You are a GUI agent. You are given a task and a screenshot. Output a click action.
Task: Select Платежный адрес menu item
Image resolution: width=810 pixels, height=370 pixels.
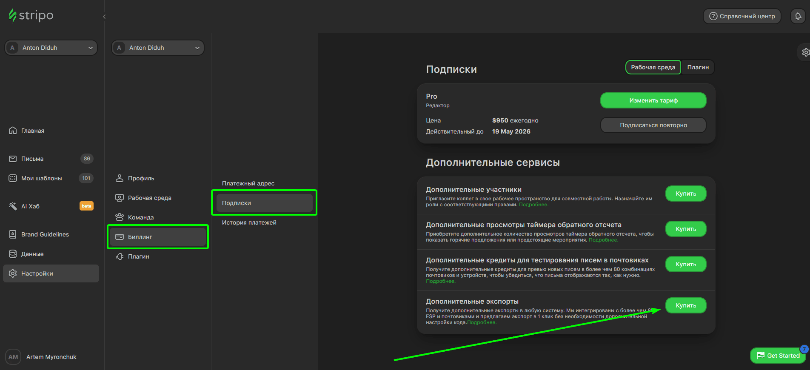pyautogui.click(x=248, y=183)
